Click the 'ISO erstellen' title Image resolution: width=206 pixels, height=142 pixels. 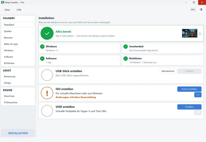[x=64, y=89]
